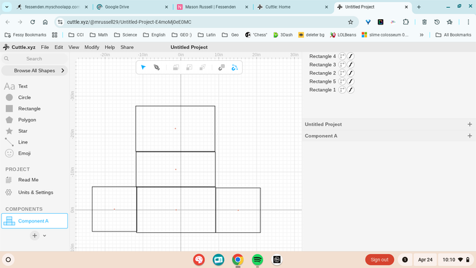Open Units & Settings
Image resolution: width=476 pixels, height=268 pixels.
(x=35, y=193)
